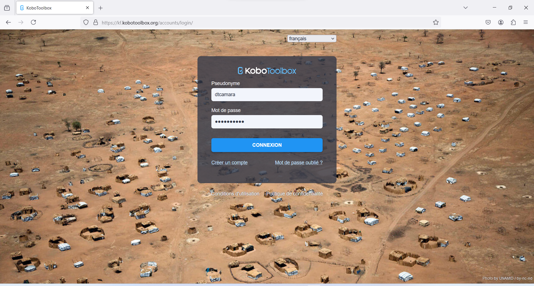Image resolution: width=534 pixels, height=286 pixels.
Task: Reload the current page
Action: click(33, 22)
